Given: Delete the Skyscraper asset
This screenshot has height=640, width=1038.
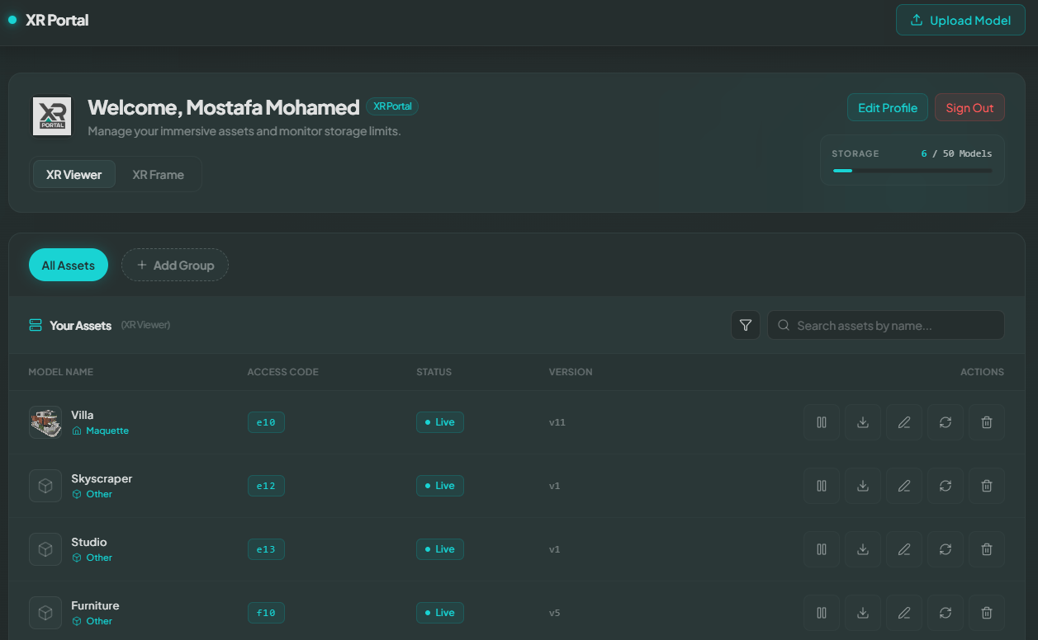Looking at the screenshot, I should pyautogui.click(x=987, y=486).
